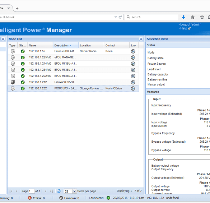Go to browser home page

coord(192,17)
